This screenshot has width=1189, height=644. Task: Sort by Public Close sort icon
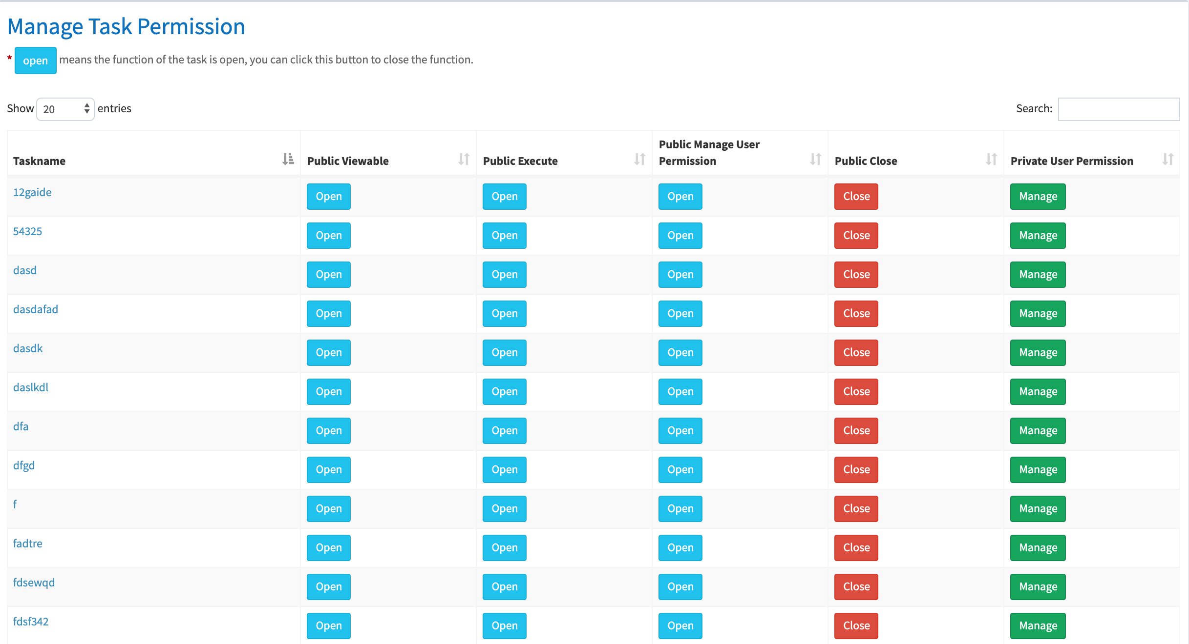click(x=992, y=159)
